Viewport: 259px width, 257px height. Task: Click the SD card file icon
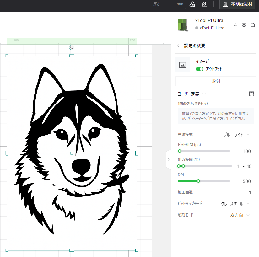(252, 25)
